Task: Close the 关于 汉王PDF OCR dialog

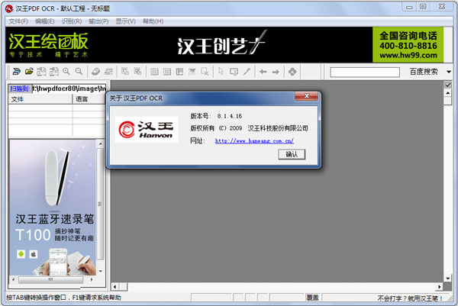Action: tap(306, 96)
